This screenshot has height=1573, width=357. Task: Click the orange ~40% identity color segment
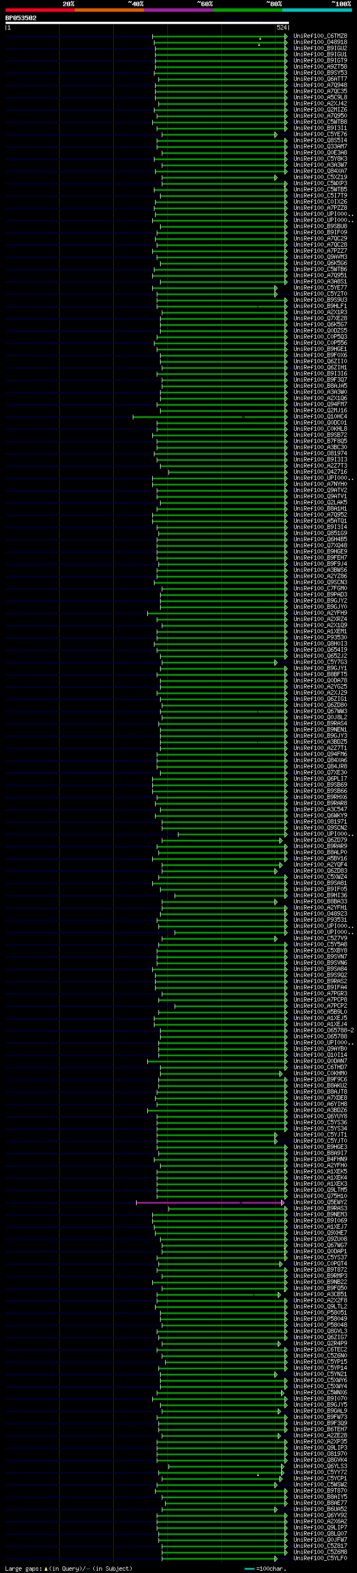109,10
